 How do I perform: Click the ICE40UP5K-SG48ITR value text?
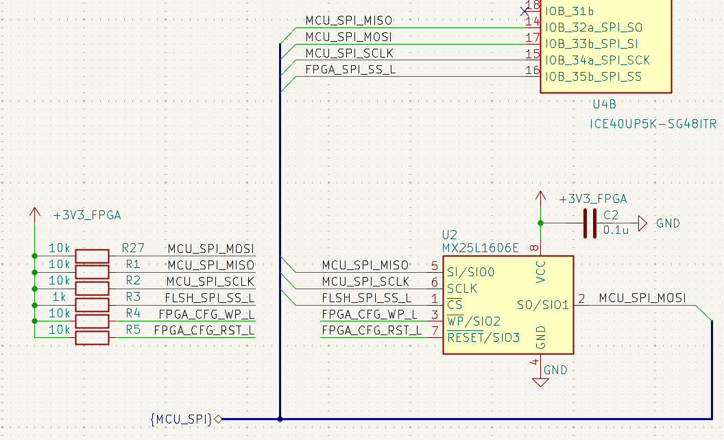click(x=653, y=124)
